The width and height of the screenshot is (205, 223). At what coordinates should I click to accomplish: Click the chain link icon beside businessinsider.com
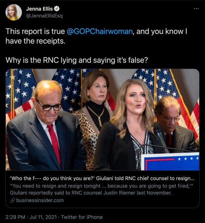coord(12,201)
